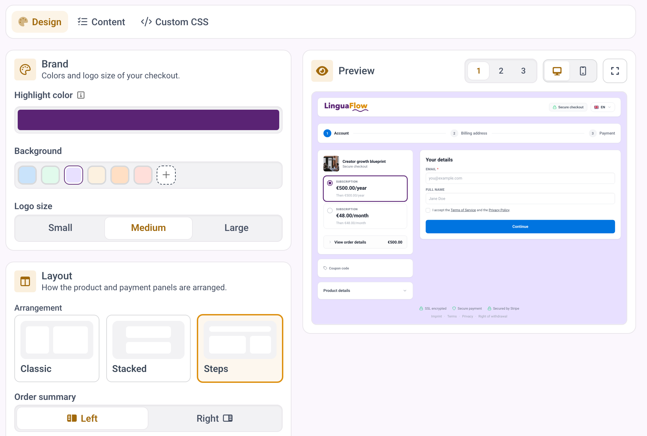Image resolution: width=647 pixels, height=436 pixels.
Task: Choose the Large logo size
Action: point(236,228)
